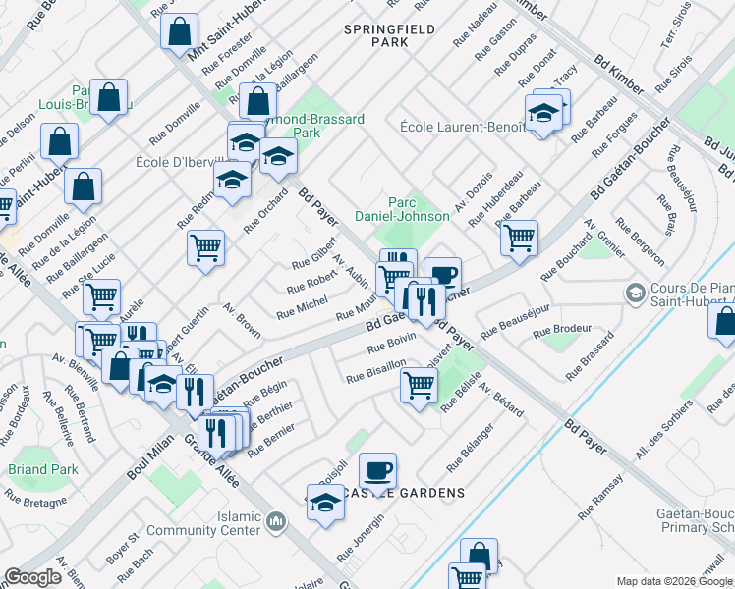735x589 pixels.
Task: Open the restaurant marker at Bd Payer intersection
Action: click(426, 302)
